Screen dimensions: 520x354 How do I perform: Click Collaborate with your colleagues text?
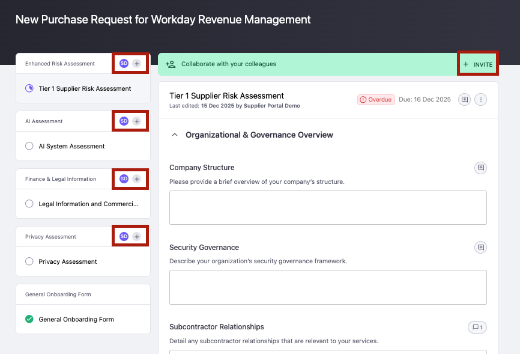(x=229, y=64)
